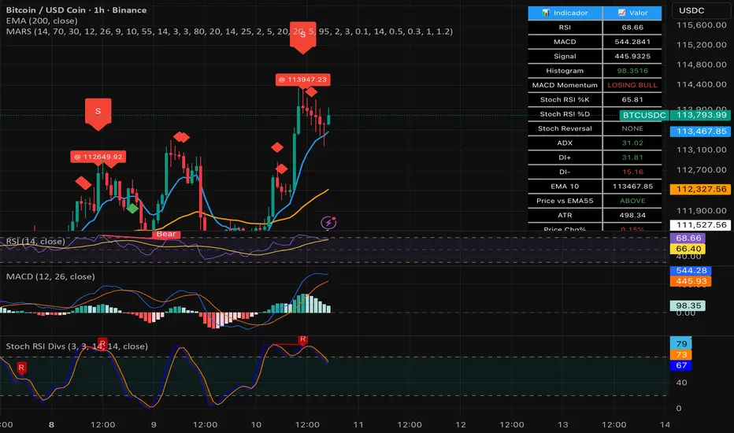The height and width of the screenshot is (433, 734).
Task: Click the purple lightning bolt event icon
Action: coord(328,222)
